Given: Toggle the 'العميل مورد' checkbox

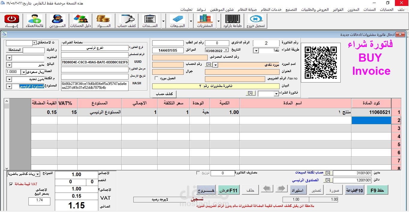Looking at the screenshot, I should pyautogui.click(x=156, y=78).
